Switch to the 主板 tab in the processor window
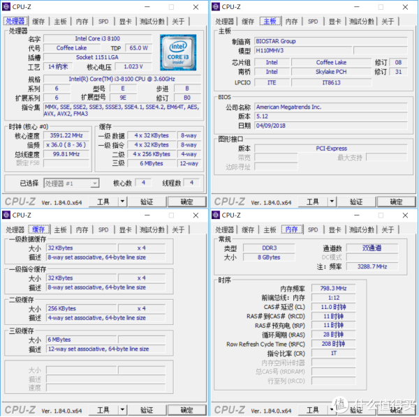 (60, 22)
